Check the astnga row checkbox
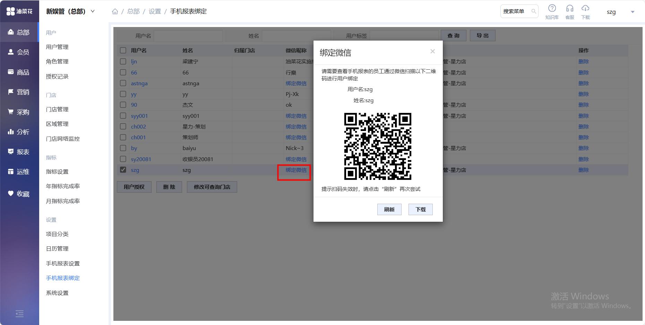The height and width of the screenshot is (325, 645). coord(123,83)
